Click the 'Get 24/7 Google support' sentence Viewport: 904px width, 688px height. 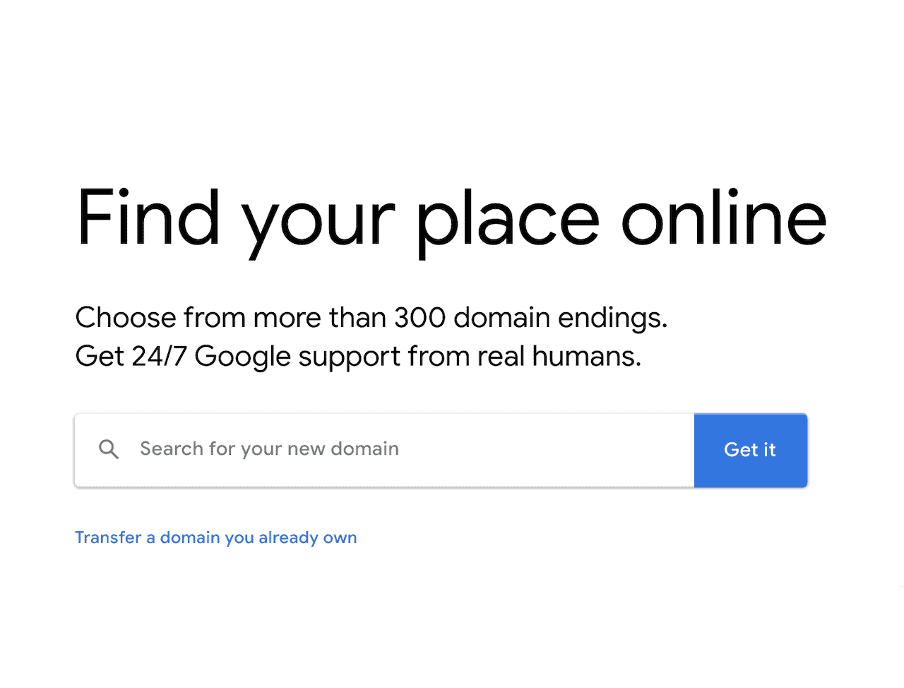coord(358,357)
